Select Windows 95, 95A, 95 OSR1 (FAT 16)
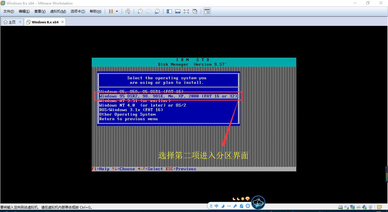The image size is (388, 212). coord(141,92)
